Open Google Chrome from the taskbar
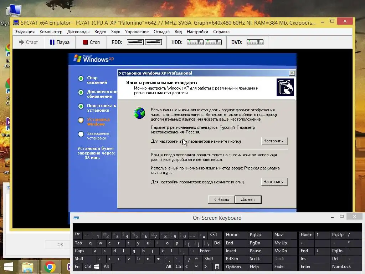 pos(50,267)
